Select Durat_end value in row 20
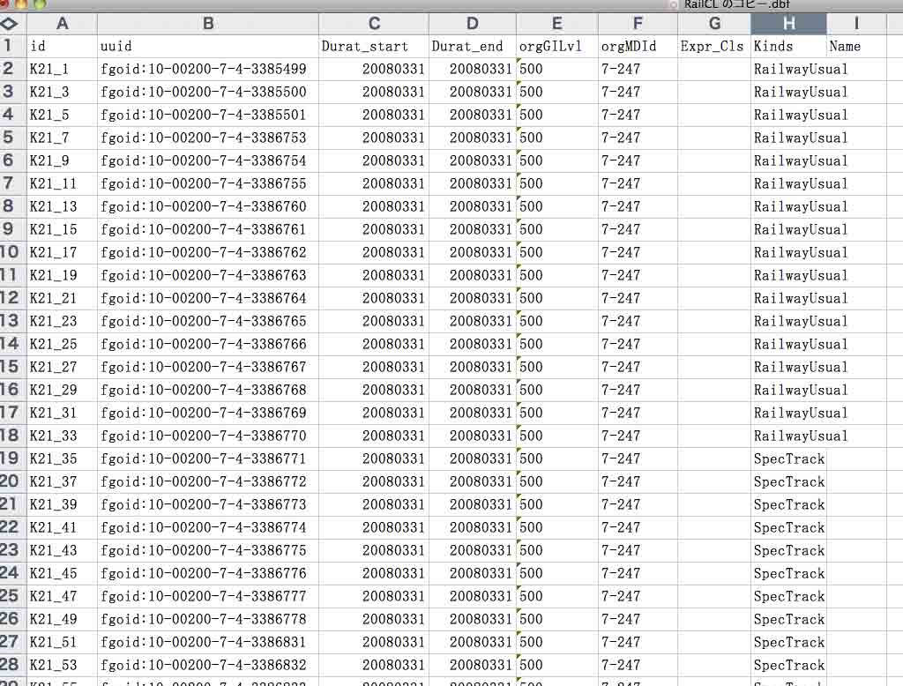 click(473, 481)
